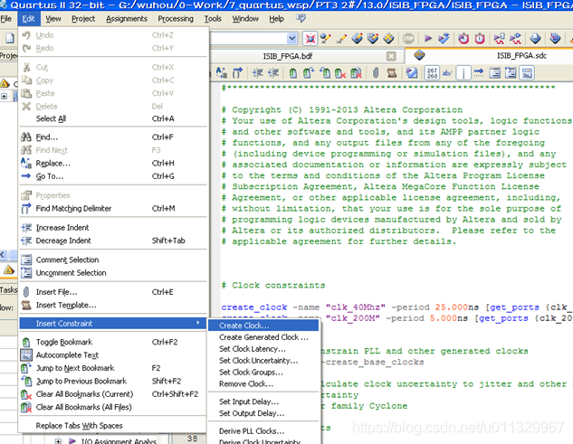This screenshot has width=573, height=444.
Task: Click Jump to Next Bookmark toolbar icon
Action: tap(309, 73)
